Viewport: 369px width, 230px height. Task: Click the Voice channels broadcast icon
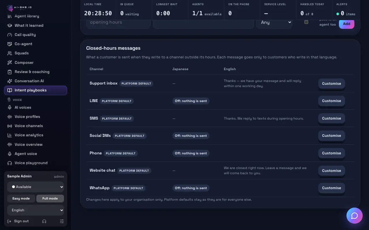[10, 126]
